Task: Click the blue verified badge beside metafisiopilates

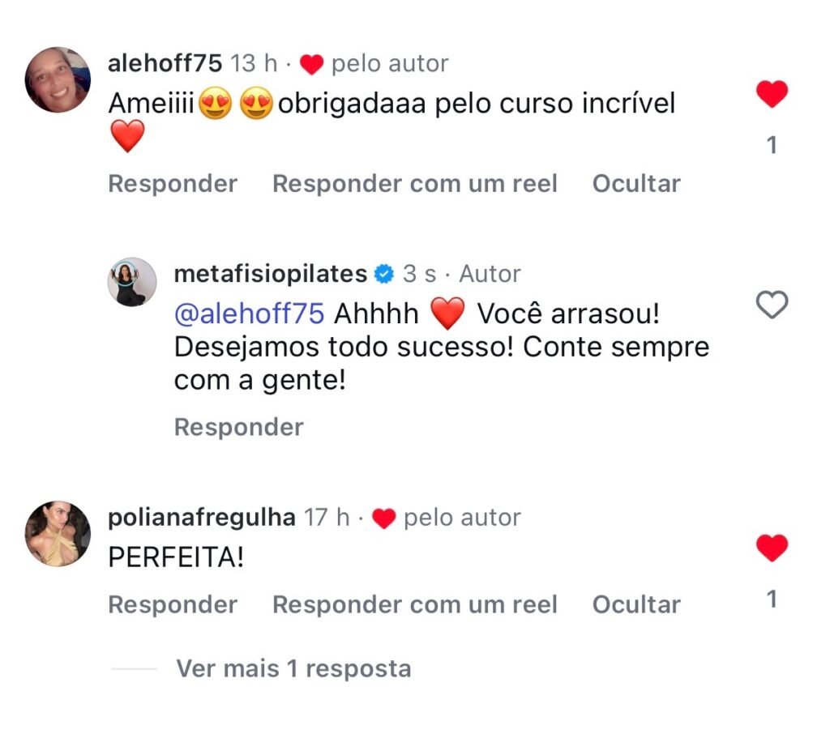Action: click(x=383, y=275)
